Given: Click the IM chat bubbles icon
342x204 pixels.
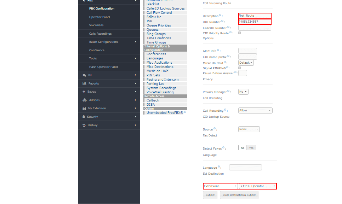Looking at the screenshot, I should [84, 75].
